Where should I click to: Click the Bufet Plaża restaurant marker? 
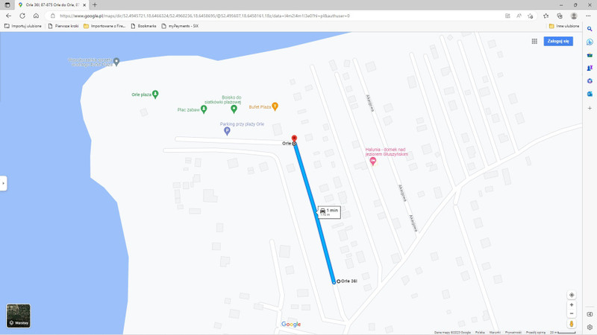point(275,106)
